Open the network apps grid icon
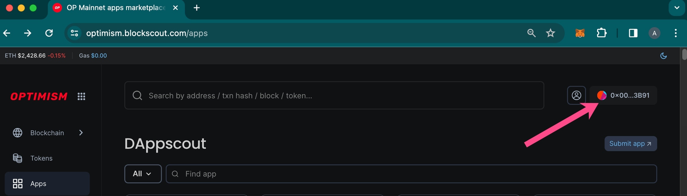687x196 pixels. 81,96
